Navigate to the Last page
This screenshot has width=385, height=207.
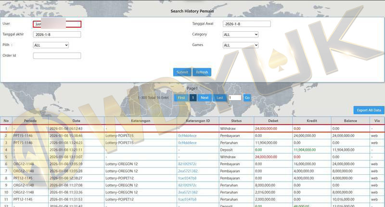click(x=220, y=97)
